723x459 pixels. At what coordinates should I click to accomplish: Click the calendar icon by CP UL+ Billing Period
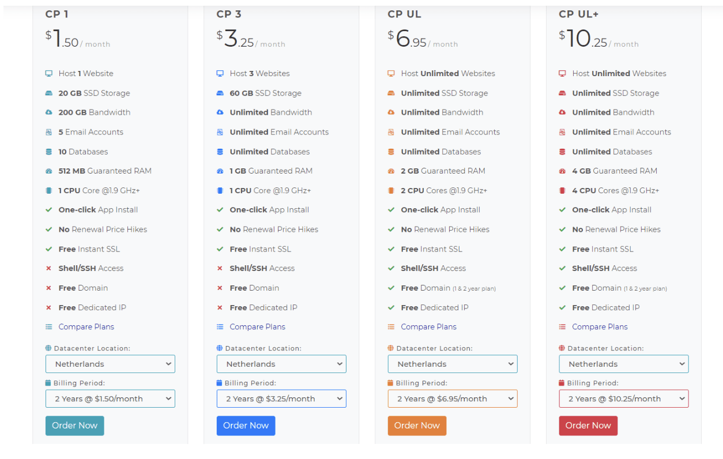click(x=562, y=383)
